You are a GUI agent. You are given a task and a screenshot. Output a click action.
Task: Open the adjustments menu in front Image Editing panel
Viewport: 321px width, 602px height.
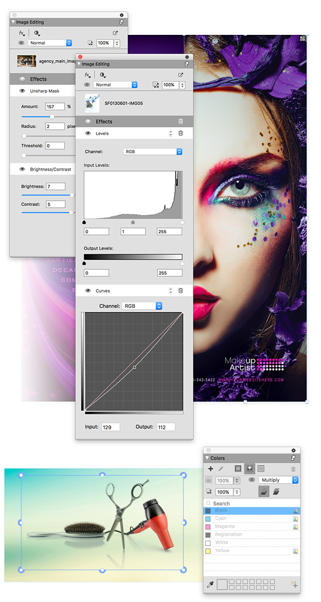103,75
